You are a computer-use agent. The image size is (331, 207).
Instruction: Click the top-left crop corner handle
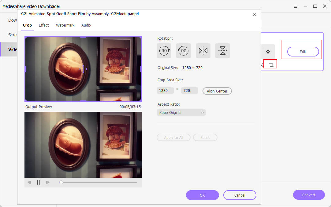click(x=25, y=37)
